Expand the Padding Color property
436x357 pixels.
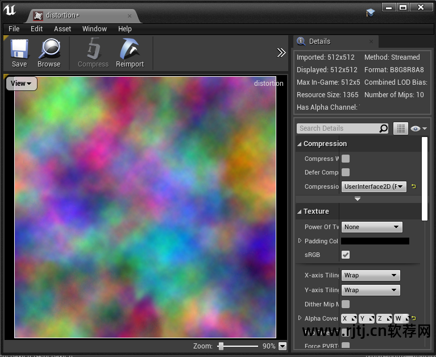click(x=300, y=240)
